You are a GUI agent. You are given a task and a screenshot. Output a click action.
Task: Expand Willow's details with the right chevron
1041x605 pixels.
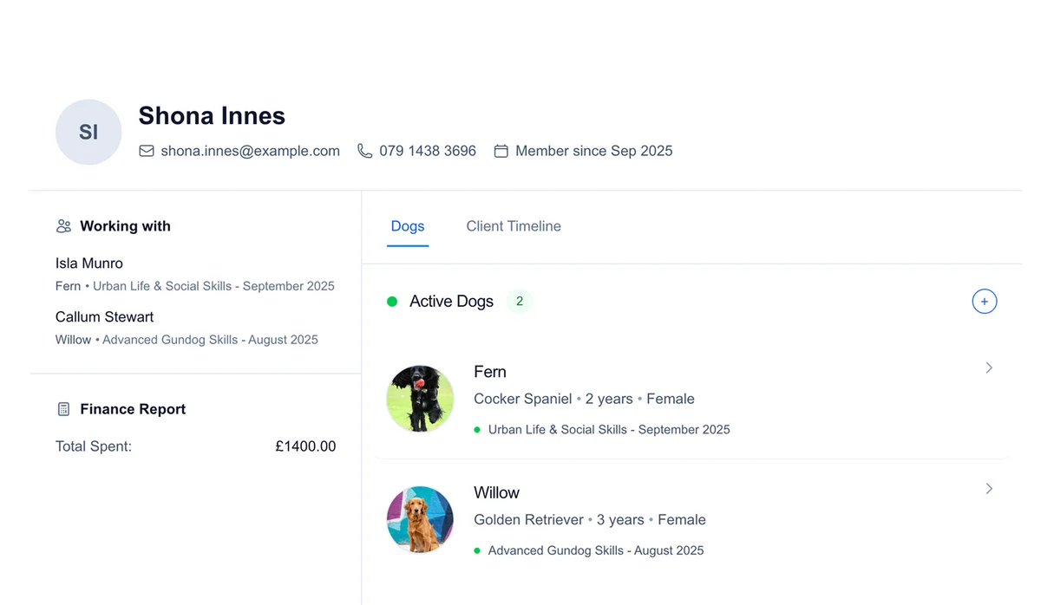pos(989,488)
